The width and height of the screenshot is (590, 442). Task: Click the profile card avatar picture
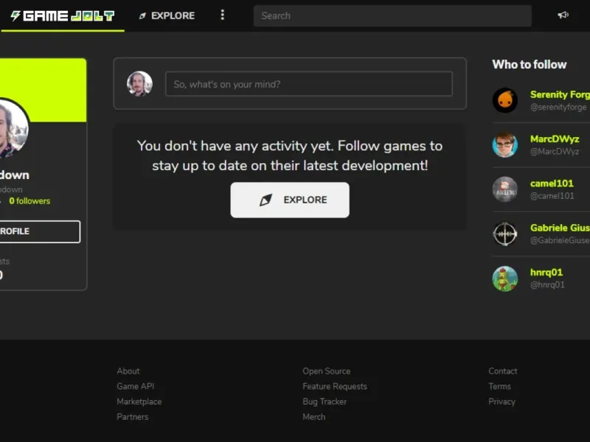tap(13, 128)
